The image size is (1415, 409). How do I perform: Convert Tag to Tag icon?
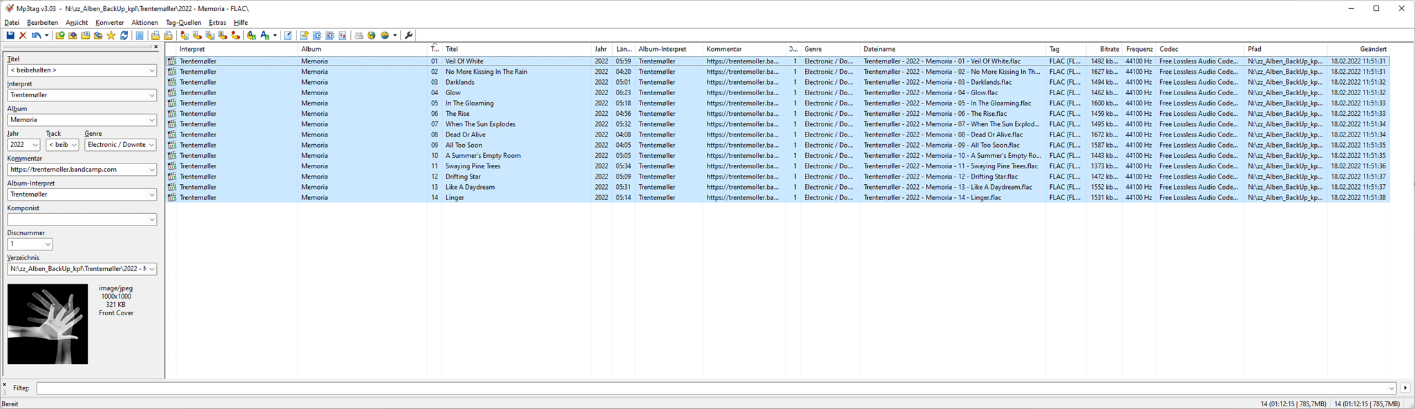point(236,35)
